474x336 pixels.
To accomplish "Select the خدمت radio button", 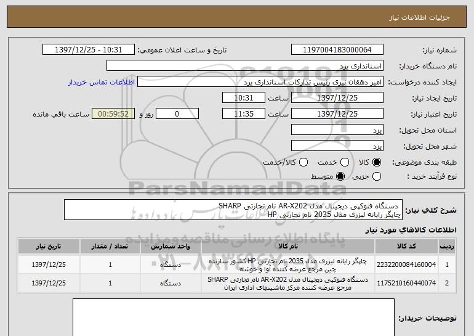I will tap(345, 162).
